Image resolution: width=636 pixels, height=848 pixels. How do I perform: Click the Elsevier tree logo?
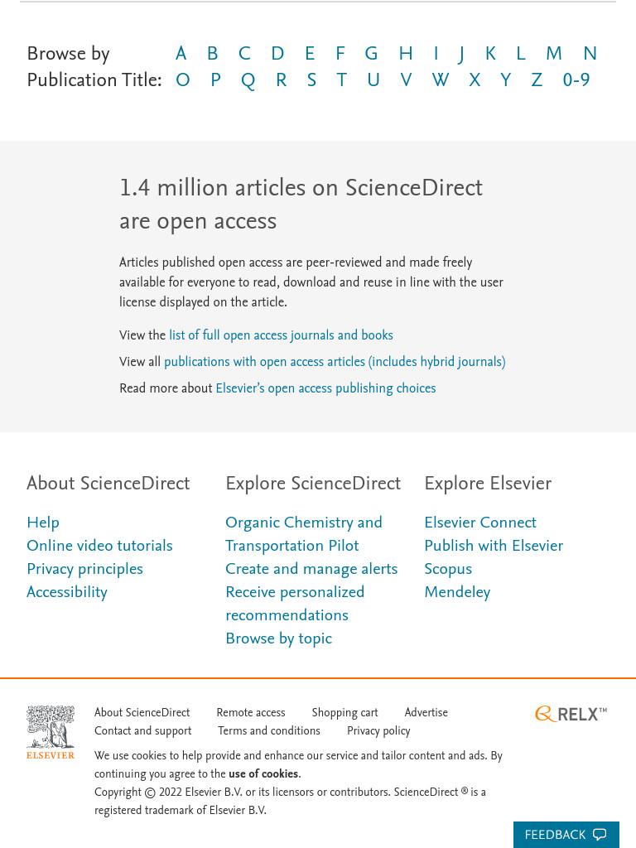51,732
